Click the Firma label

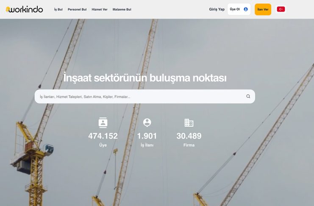click(189, 145)
